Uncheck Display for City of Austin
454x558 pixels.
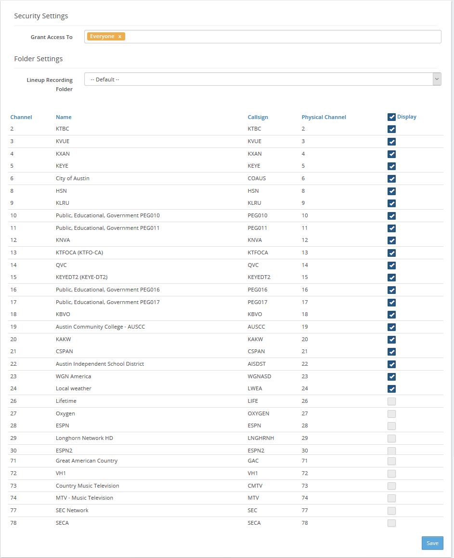[391, 179]
